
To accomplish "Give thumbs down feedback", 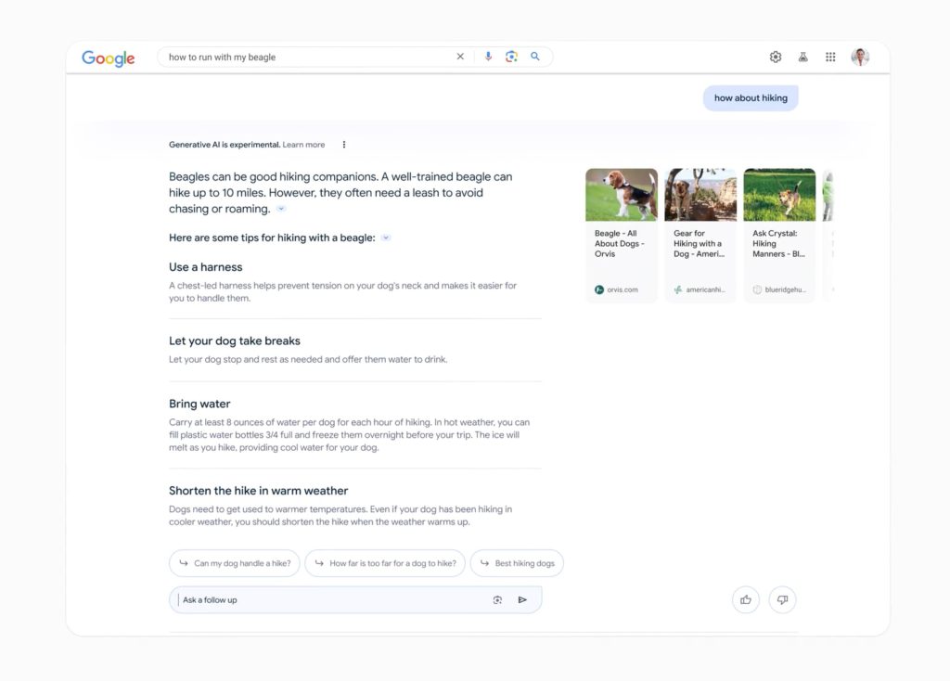I will [x=782, y=600].
